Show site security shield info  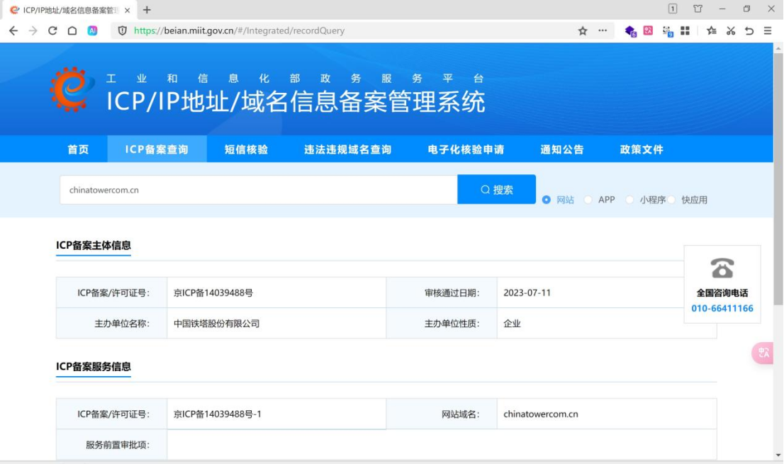(x=123, y=31)
